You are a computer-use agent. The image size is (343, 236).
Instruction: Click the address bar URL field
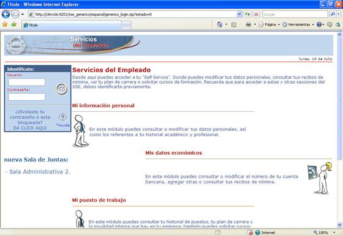pos(133,15)
